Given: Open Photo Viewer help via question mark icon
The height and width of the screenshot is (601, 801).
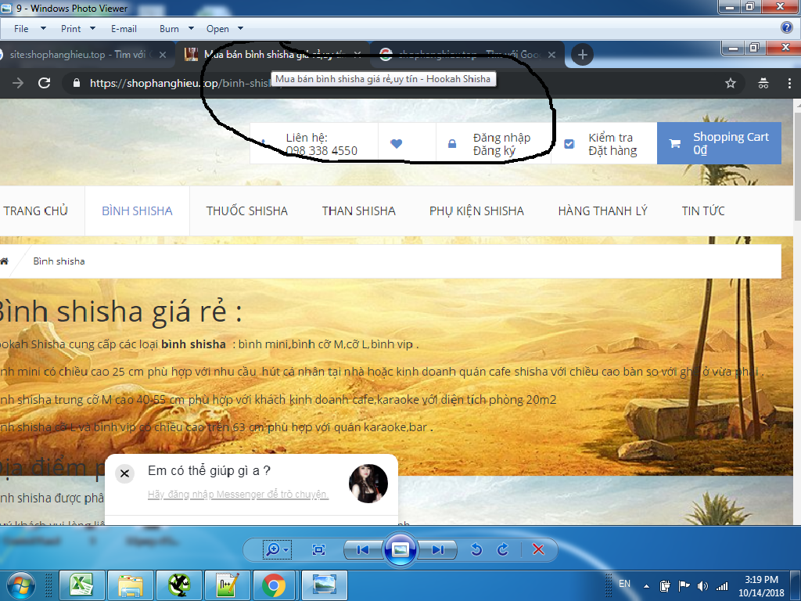Looking at the screenshot, I should pos(787,27).
